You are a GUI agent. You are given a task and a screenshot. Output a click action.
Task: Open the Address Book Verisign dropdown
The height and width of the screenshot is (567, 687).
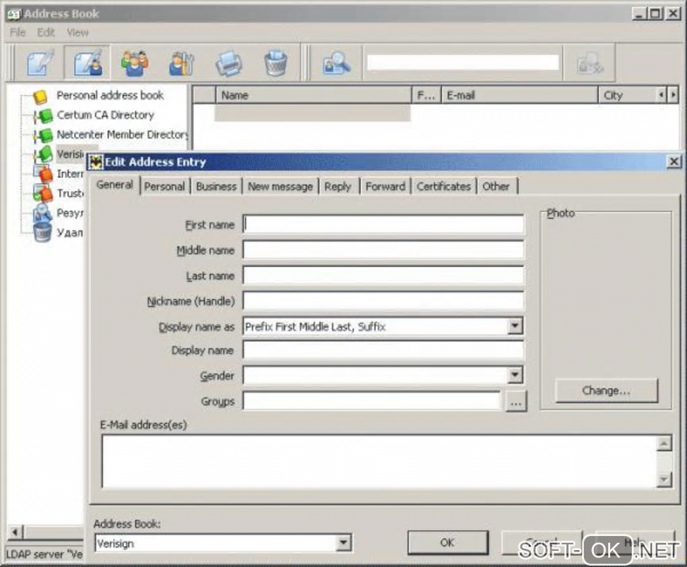344,543
